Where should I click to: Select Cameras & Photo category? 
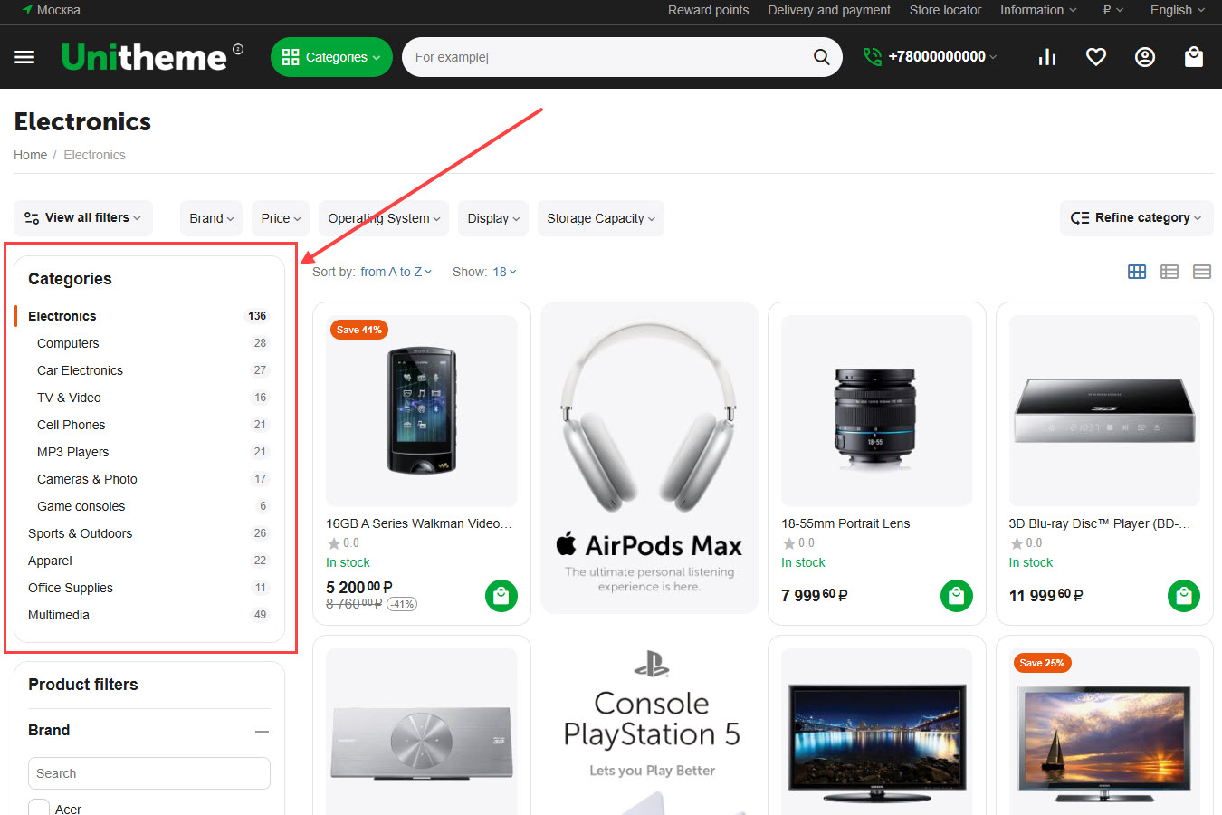87,479
